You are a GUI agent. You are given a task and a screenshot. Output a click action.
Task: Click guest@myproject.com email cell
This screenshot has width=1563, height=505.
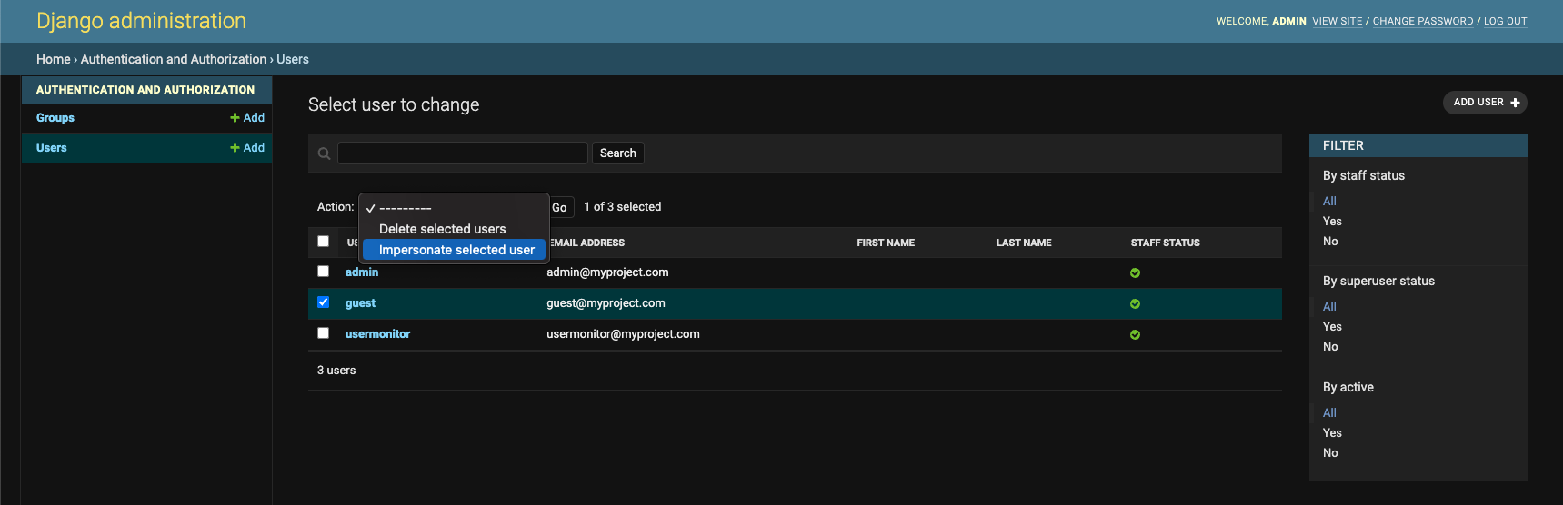click(x=606, y=303)
